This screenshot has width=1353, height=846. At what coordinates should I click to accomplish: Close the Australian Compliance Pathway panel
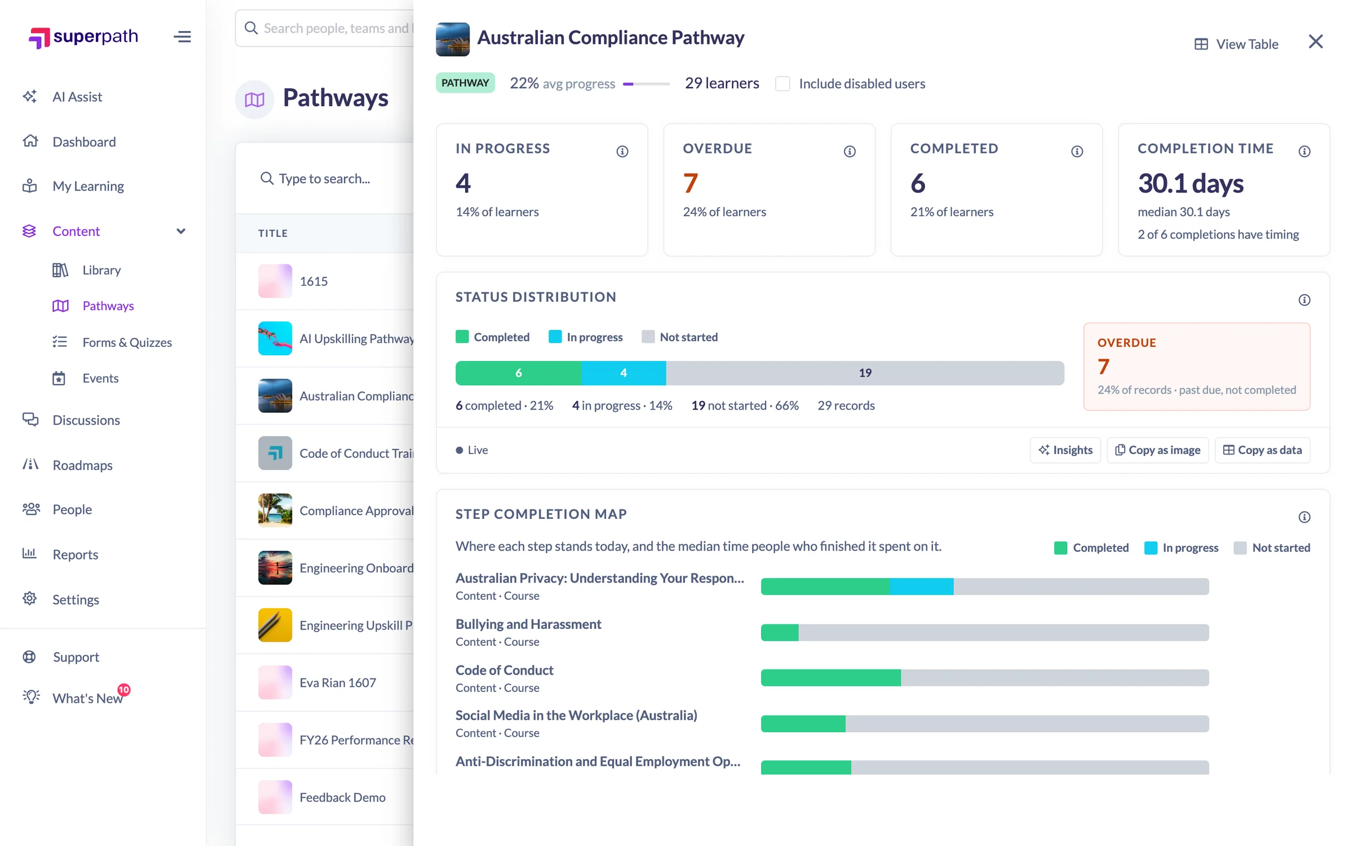point(1316,42)
